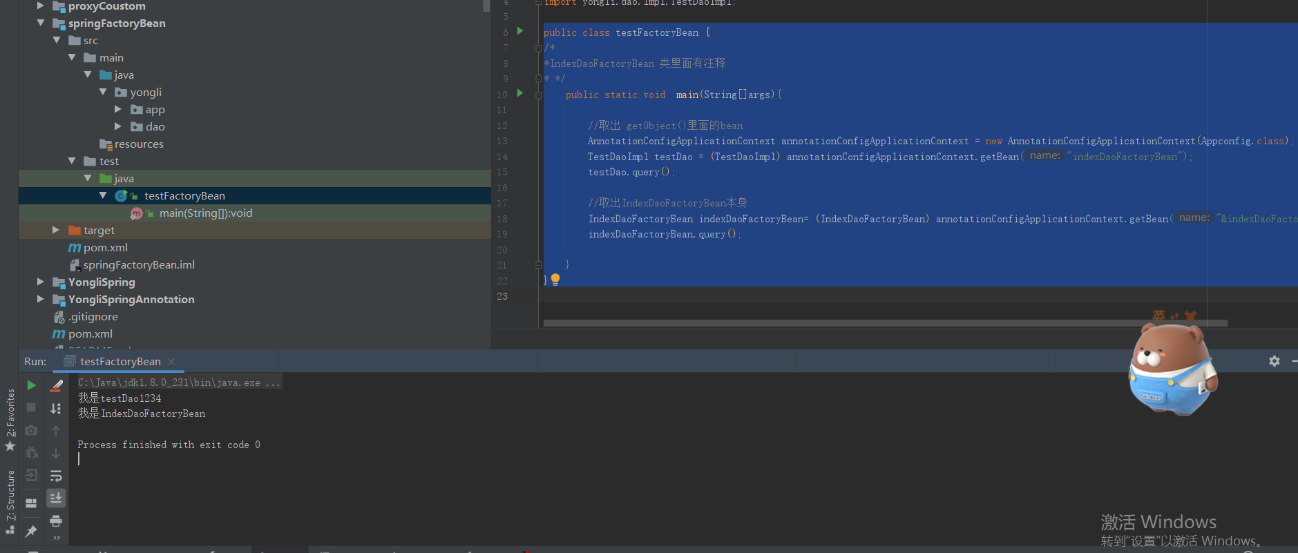1298x553 pixels.
Task: Rerun testFactoryBean with the green play icon
Action: pyautogui.click(x=31, y=385)
